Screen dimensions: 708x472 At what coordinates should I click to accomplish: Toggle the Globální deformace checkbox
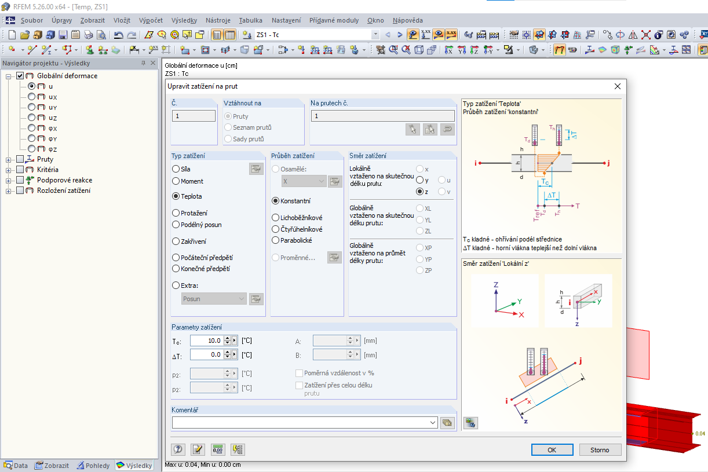point(20,76)
